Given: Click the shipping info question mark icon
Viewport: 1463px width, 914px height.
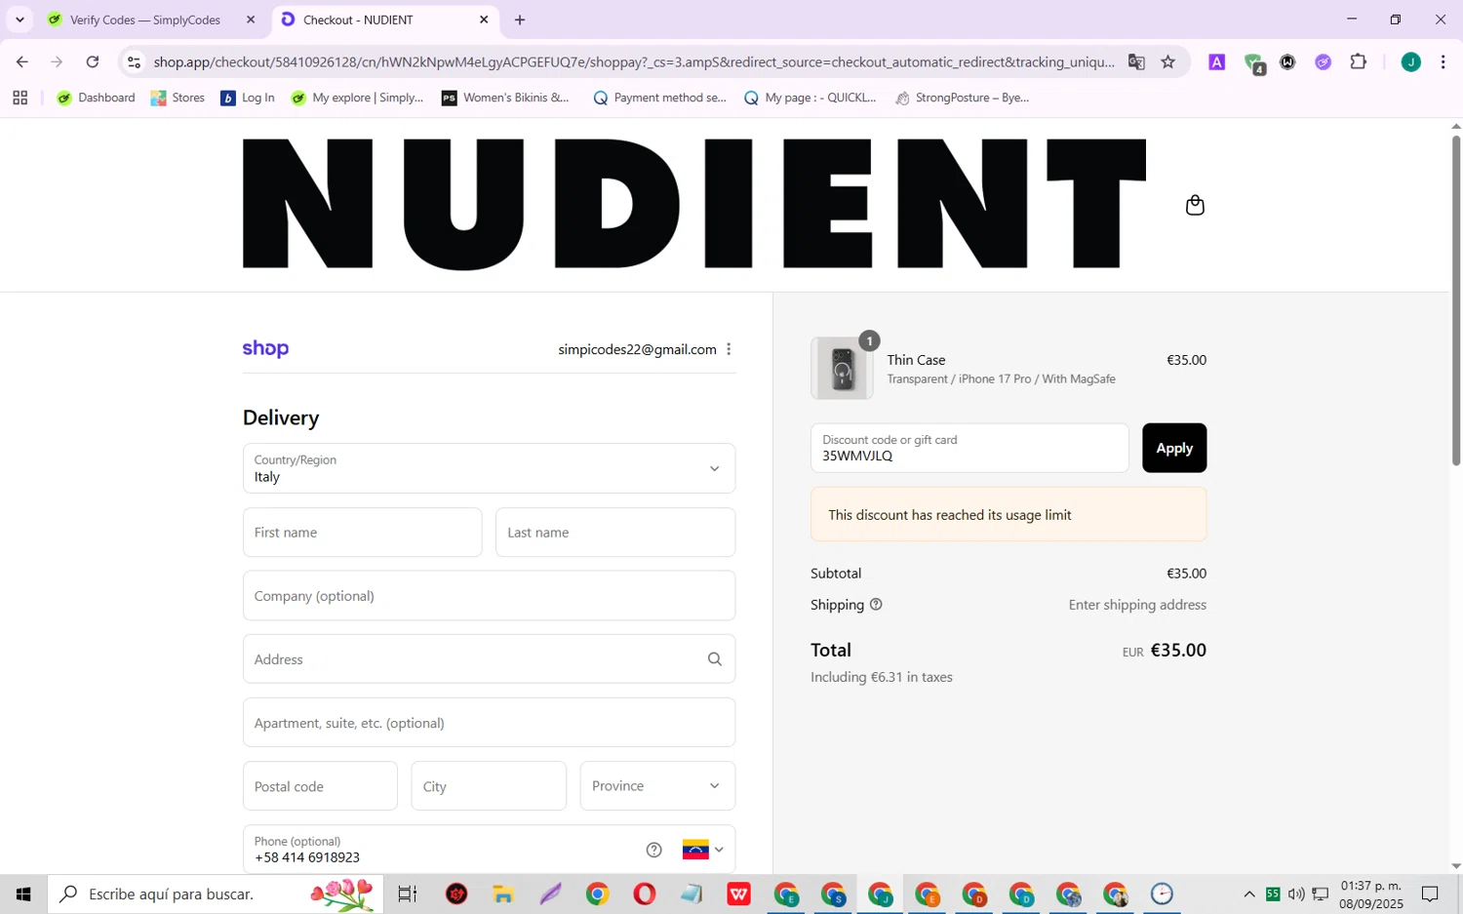Looking at the screenshot, I should [x=876, y=605].
